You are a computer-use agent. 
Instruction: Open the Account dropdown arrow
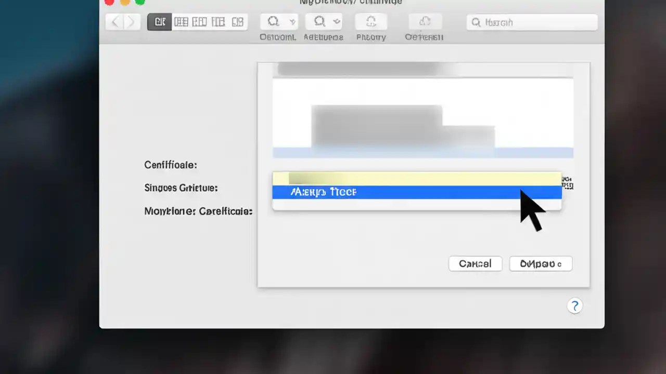click(x=292, y=21)
